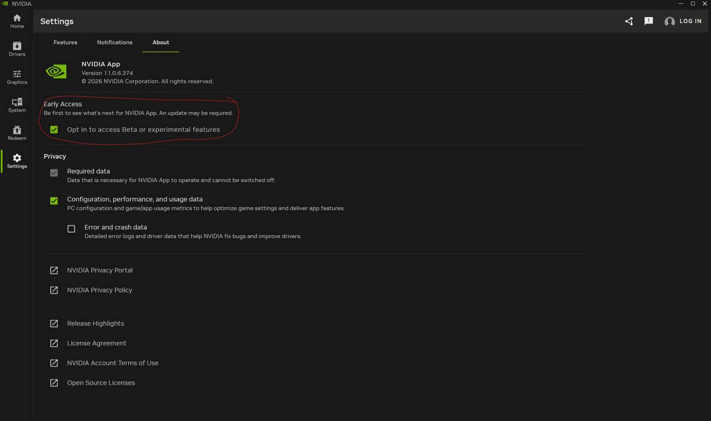Switch to the Features tab
The width and height of the screenshot is (711, 421).
[x=65, y=43]
